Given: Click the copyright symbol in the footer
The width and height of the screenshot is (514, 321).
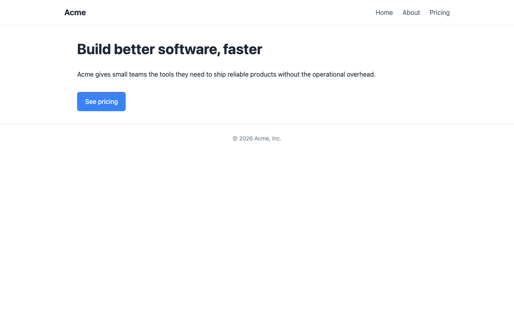Looking at the screenshot, I should (235, 138).
